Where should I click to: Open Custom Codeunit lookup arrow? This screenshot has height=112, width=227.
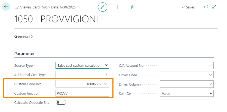[x=106, y=84]
